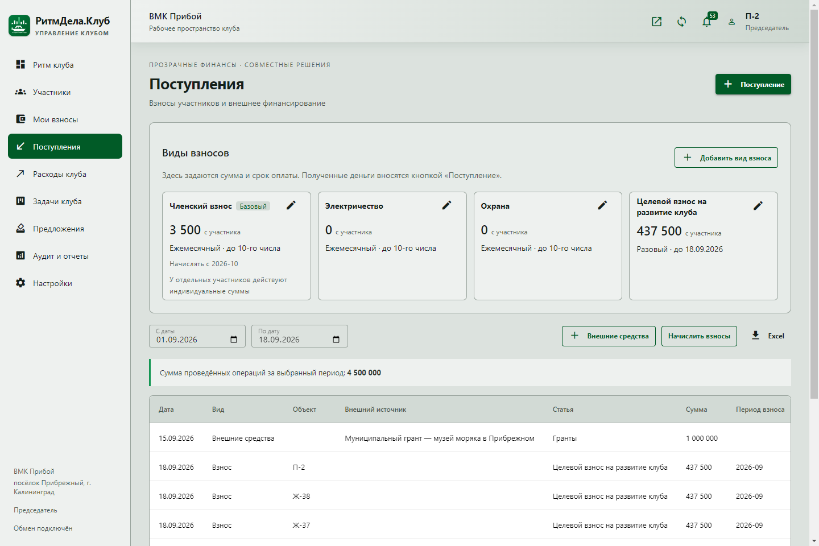Click the С даты input field
Image resolution: width=819 pixels, height=546 pixels.
tap(197, 336)
